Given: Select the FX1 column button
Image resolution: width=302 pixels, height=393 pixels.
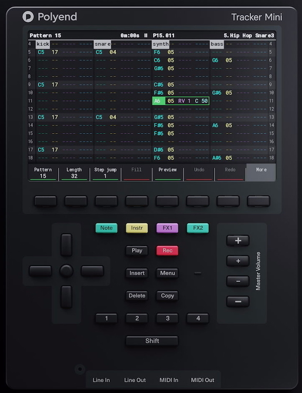Looking at the screenshot, I should (x=167, y=228).
